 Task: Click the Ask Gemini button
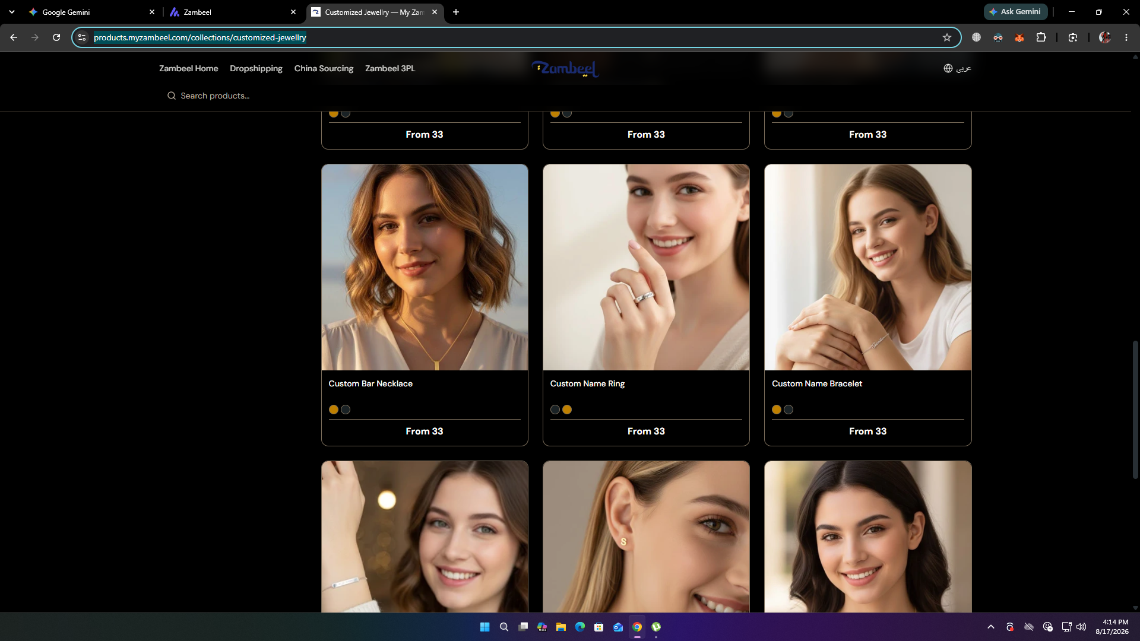tap(1015, 12)
